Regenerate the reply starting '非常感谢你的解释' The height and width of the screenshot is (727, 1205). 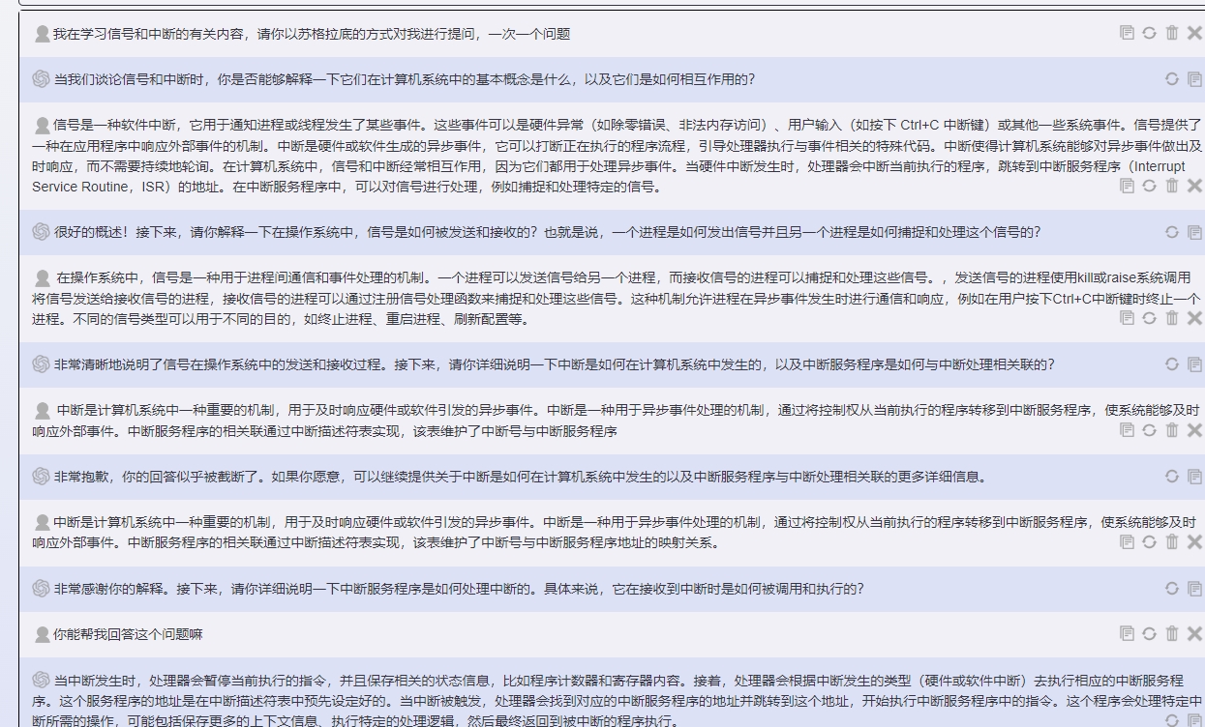click(1172, 589)
